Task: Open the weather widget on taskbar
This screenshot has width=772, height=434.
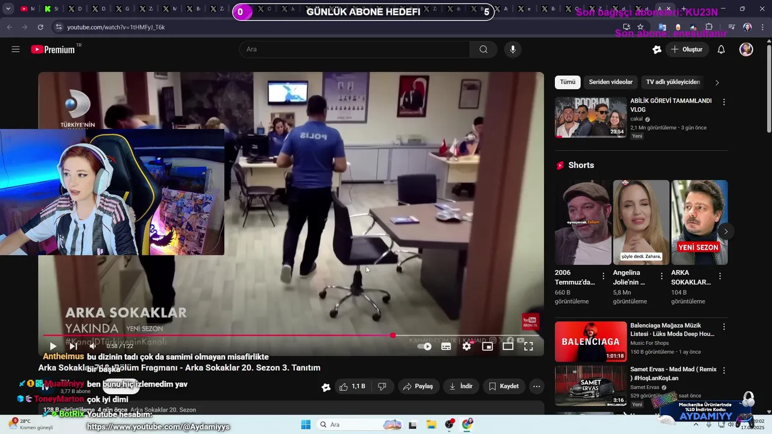Action: pos(30,424)
